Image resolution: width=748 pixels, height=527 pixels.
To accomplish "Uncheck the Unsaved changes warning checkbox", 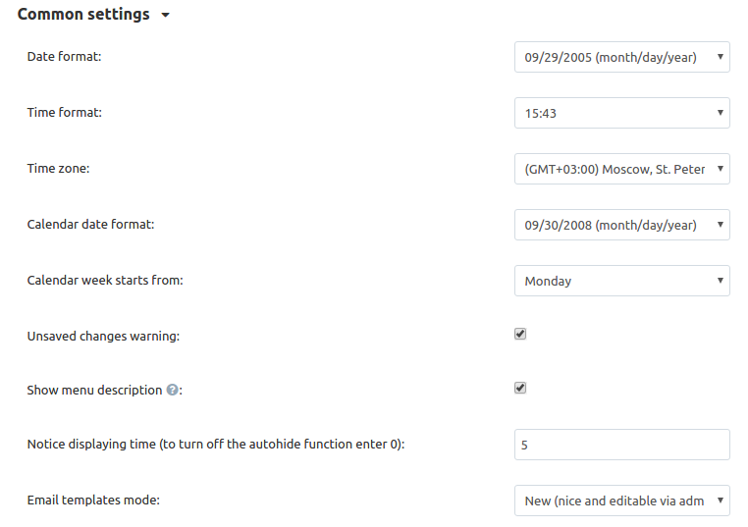I will point(520,334).
